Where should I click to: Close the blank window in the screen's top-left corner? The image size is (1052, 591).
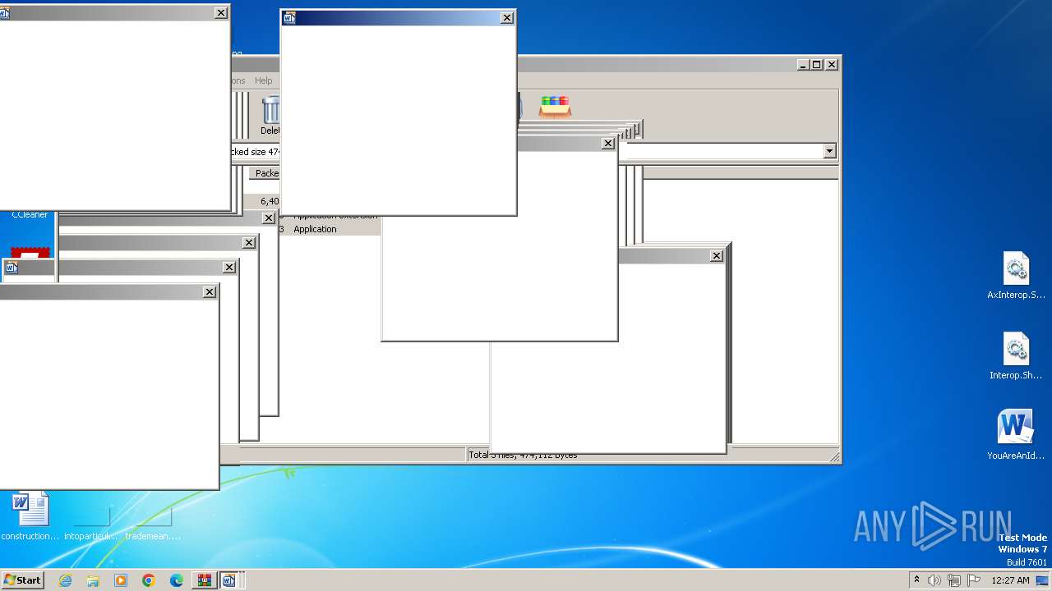tap(221, 13)
